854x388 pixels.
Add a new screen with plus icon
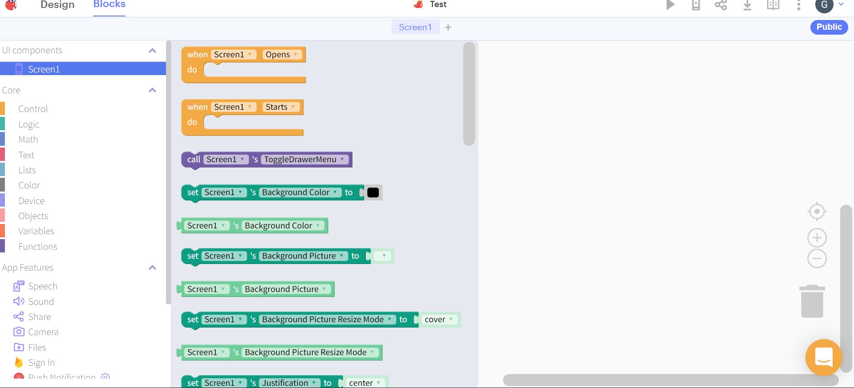(x=448, y=27)
